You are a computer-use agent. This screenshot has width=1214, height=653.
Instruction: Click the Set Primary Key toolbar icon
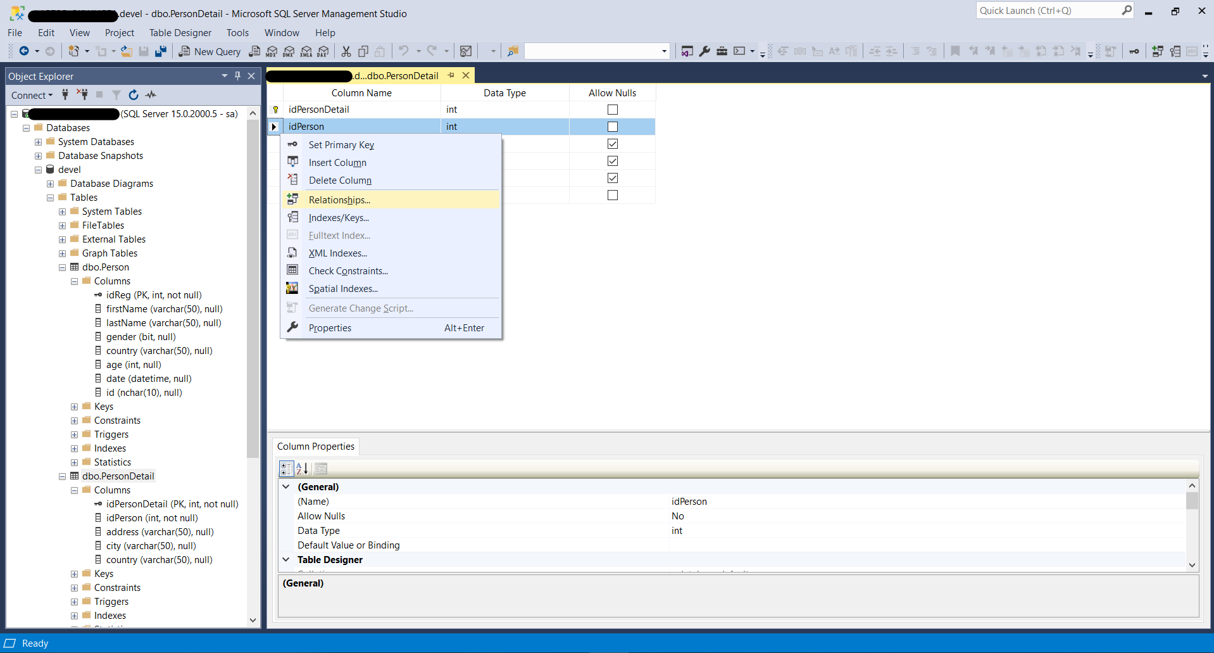pos(1134,51)
